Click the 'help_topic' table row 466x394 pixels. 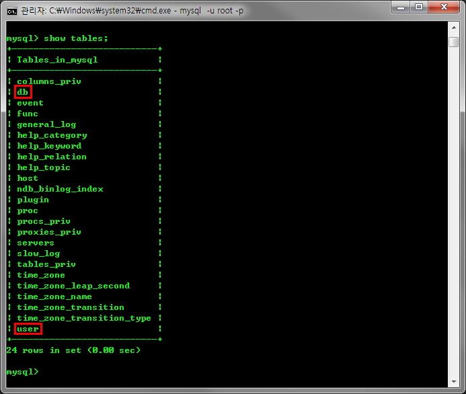[85, 167]
